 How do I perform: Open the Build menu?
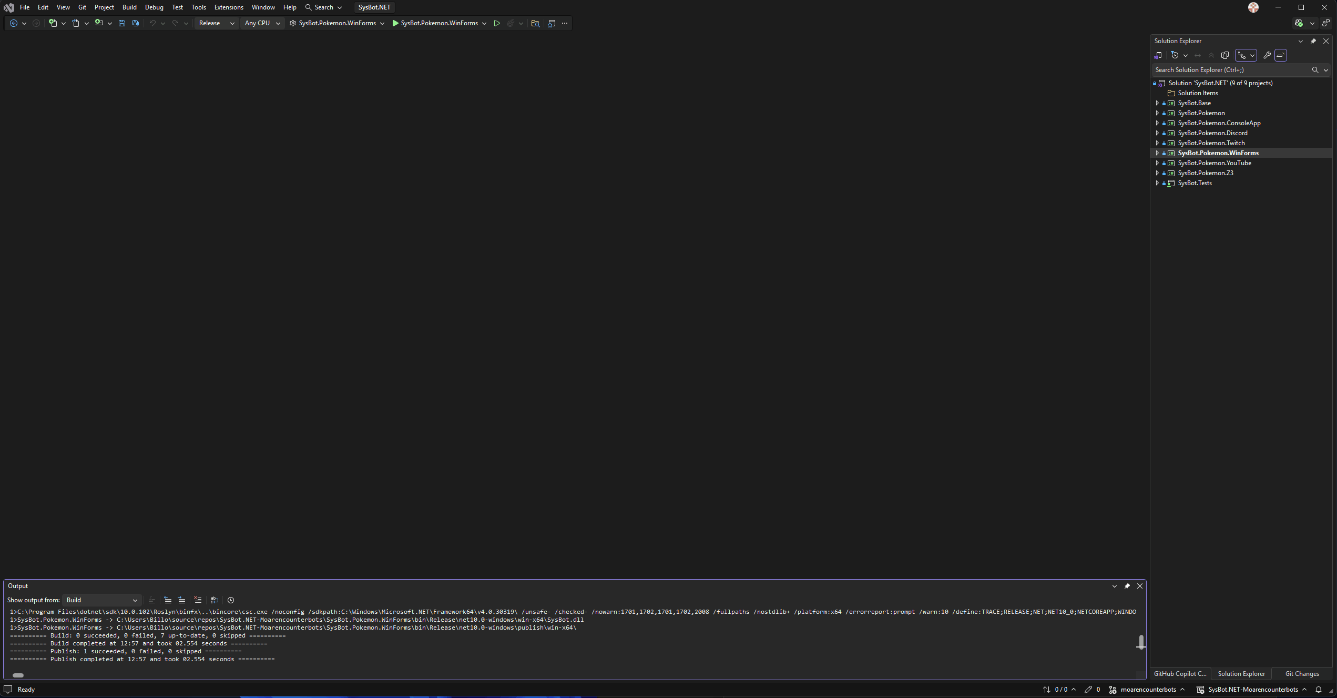(x=129, y=7)
